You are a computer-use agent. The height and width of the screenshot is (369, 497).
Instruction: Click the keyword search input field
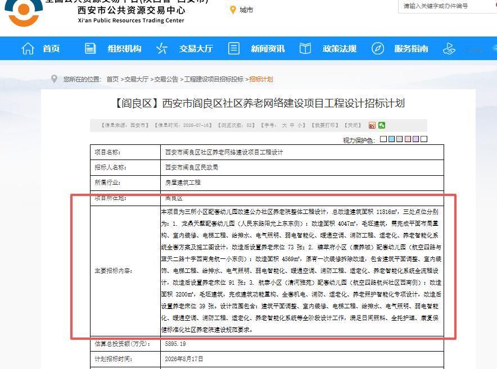448,6
